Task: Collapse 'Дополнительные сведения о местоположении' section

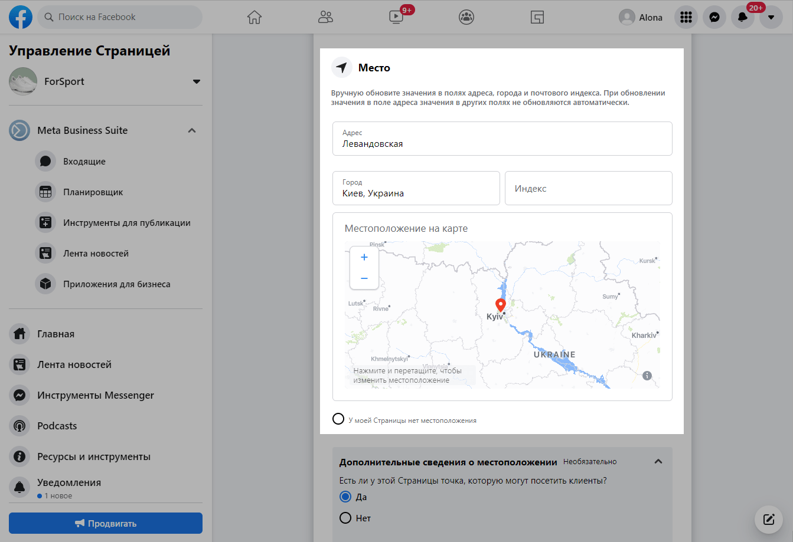Action: [658, 462]
